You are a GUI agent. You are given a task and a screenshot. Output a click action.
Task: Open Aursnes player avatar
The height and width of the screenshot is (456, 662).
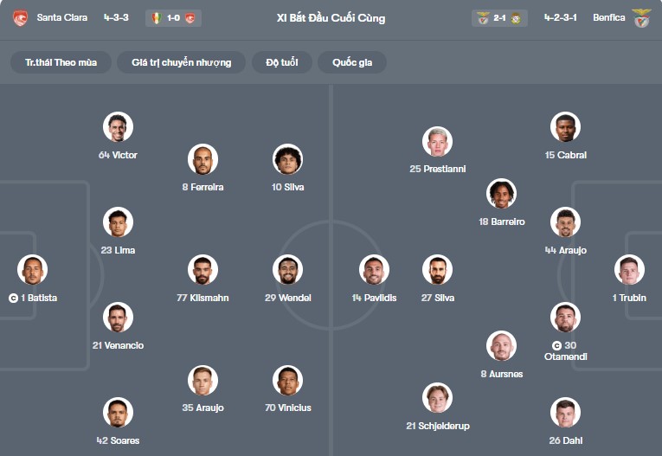[501, 346]
